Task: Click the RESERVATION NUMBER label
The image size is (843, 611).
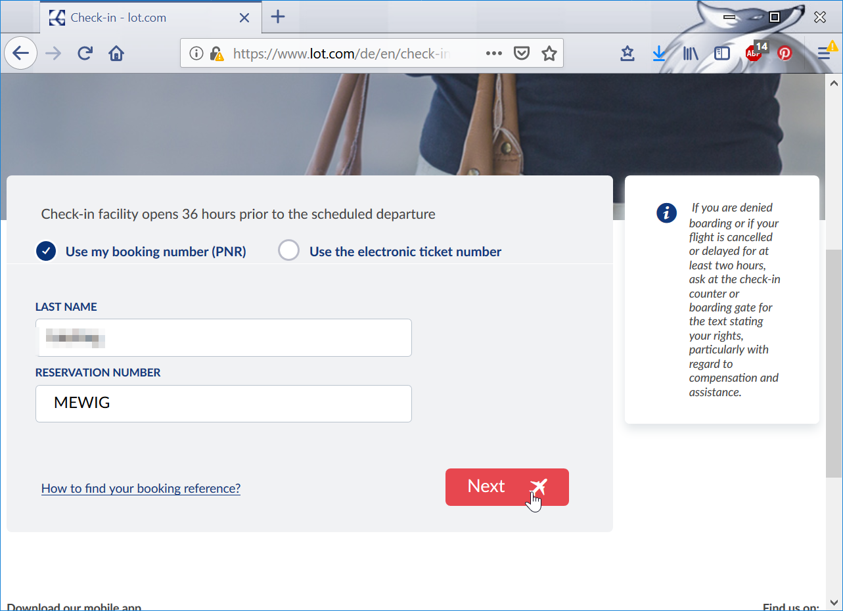Action: point(98,373)
